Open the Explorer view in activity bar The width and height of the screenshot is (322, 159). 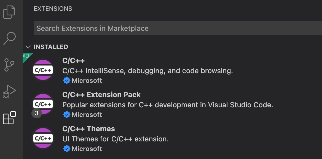point(9,12)
